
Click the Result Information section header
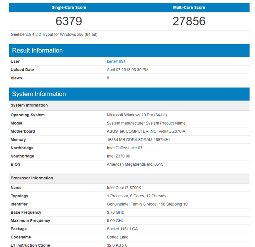coord(129,50)
